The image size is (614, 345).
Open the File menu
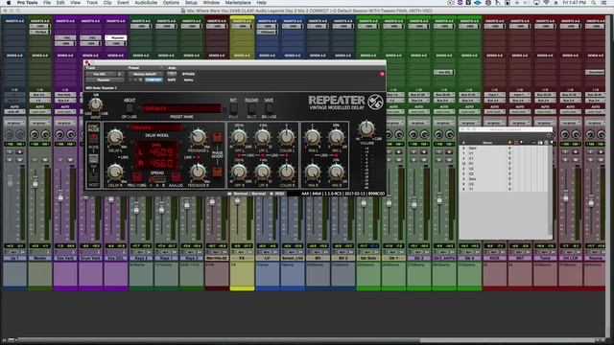tap(47, 3)
